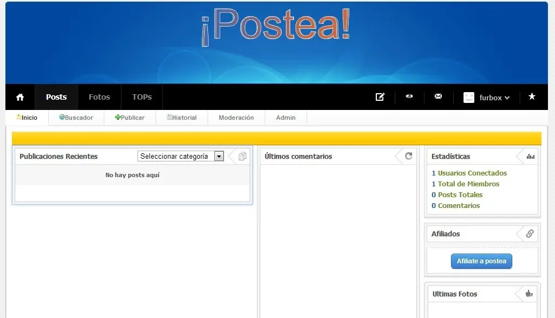This screenshot has width=555, height=318.
Task: Click the Afíliate a postea button
Action: [481, 261]
